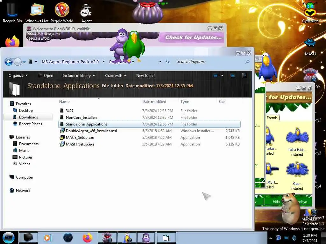
Task: Open media player taskbar icon
Action: coord(47,238)
